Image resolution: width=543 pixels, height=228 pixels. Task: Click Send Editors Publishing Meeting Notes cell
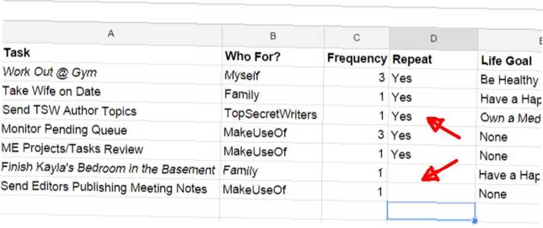pyautogui.click(x=110, y=188)
